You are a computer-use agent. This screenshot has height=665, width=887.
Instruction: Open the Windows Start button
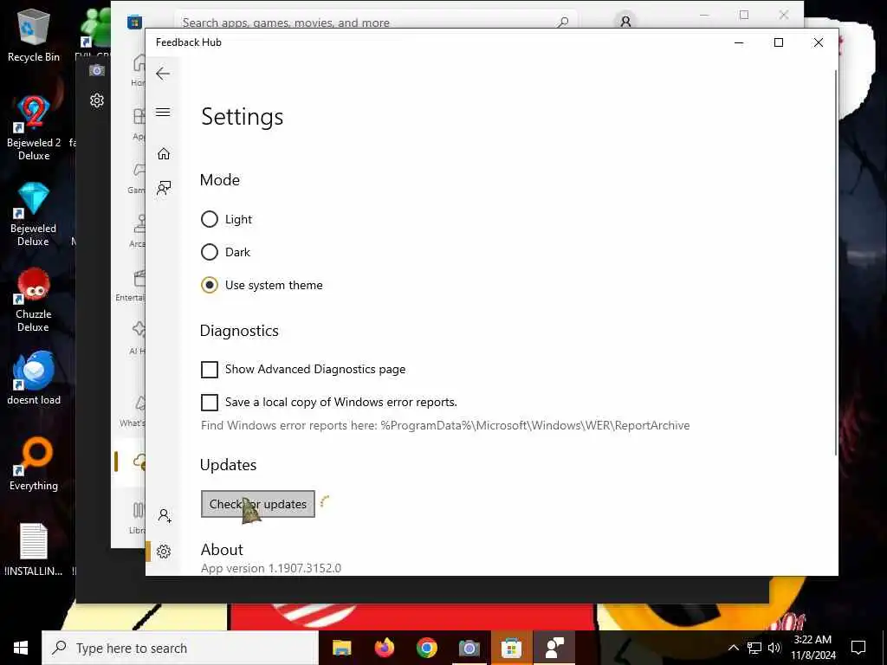click(21, 648)
